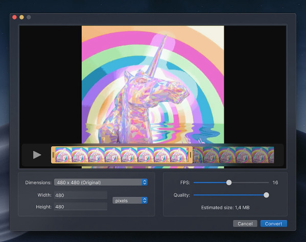The image size is (306, 242).
Task: Click the FPS slider knob
Action: [x=229, y=183]
